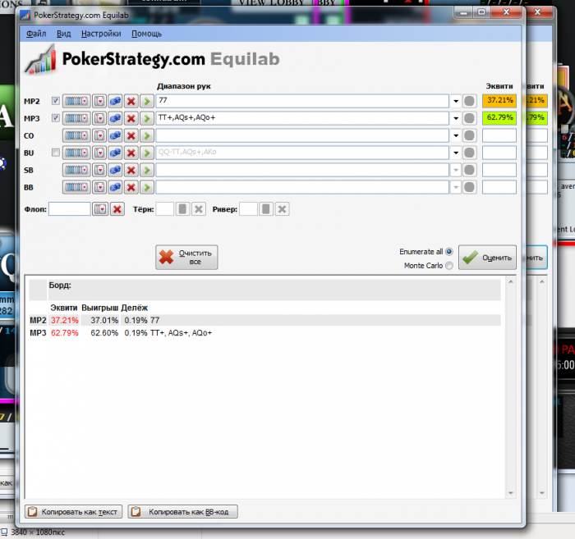Click the chips icon in MP3 row
This screenshot has width=575, height=539.
(x=115, y=118)
